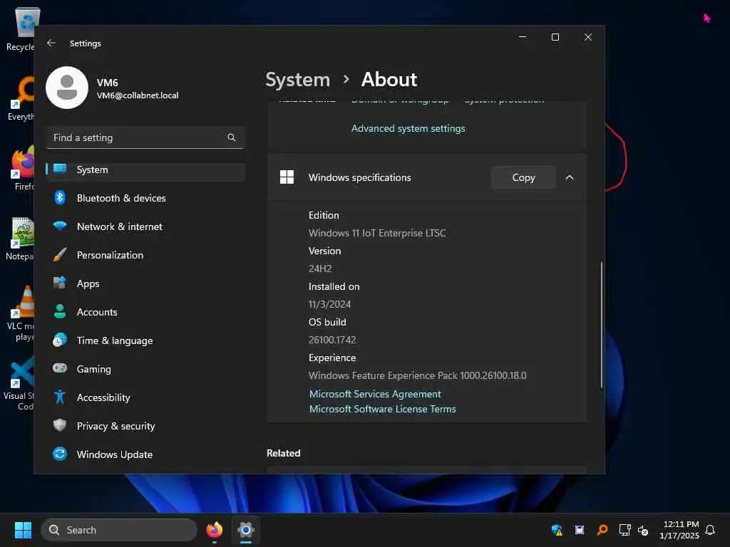
Task: Open the tray icon left of Everything search
Action: (x=579, y=530)
